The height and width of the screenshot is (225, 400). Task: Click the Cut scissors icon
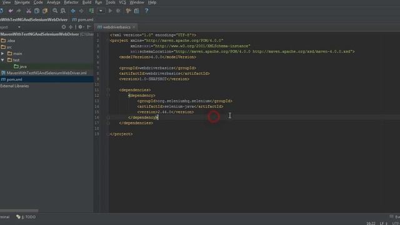point(29,11)
